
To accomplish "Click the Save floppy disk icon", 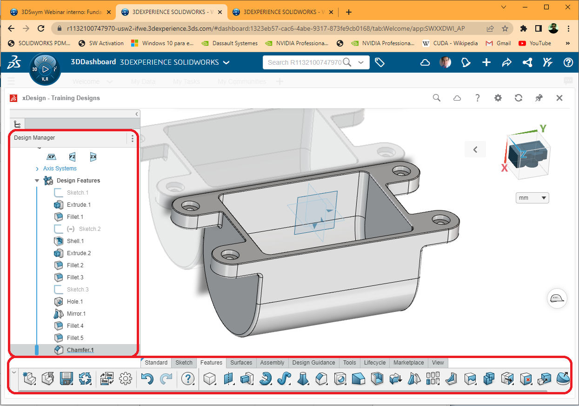I will click(67, 379).
